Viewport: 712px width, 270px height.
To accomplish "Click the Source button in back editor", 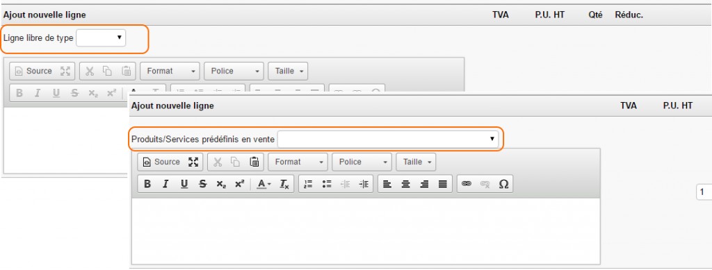I will (x=33, y=71).
